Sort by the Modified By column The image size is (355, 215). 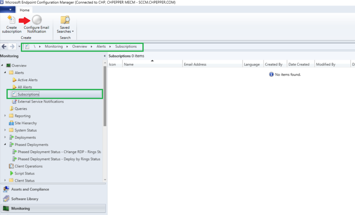coord(332,64)
